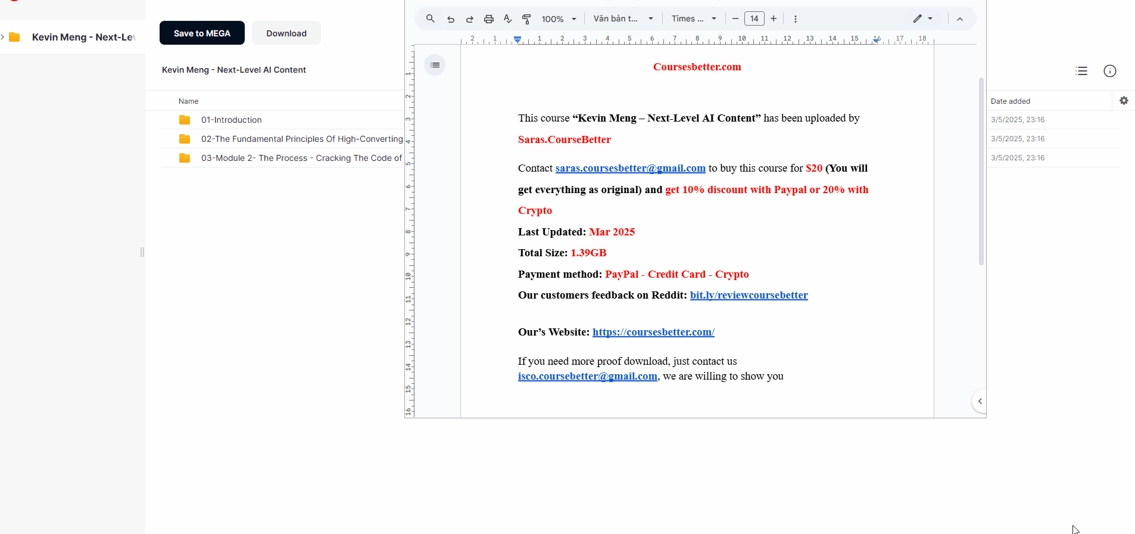Image resolution: width=1135 pixels, height=534 pixels.
Task: Show the document outline
Action: [435, 65]
